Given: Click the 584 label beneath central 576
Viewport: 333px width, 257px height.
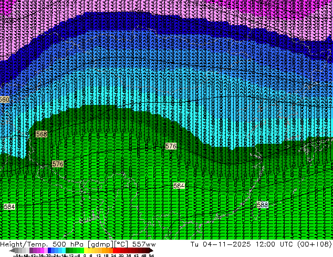Looking at the screenshot, I should 179,186.
